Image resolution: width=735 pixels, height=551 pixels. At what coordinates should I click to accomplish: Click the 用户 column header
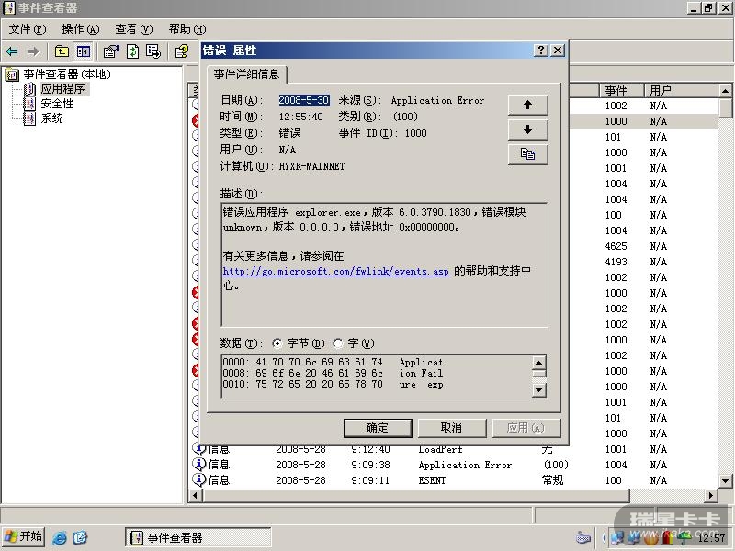pyautogui.click(x=681, y=90)
